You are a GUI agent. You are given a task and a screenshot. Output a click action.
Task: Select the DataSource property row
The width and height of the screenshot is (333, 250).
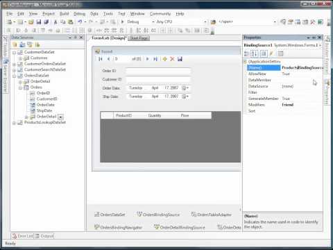tap(284, 86)
